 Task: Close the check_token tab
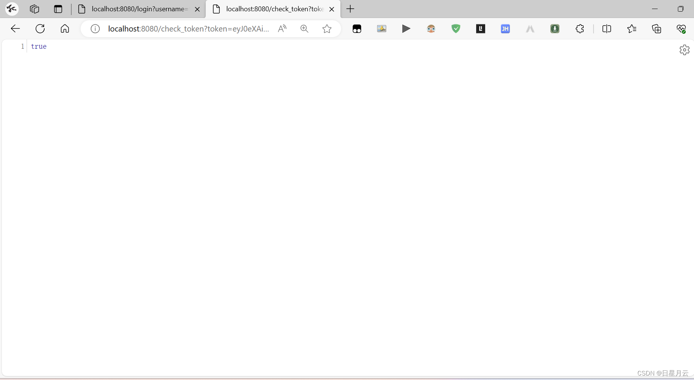coord(332,9)
